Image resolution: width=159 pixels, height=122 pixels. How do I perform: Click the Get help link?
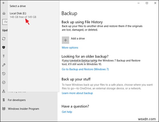pyautogui.click(x=67, y=112)
